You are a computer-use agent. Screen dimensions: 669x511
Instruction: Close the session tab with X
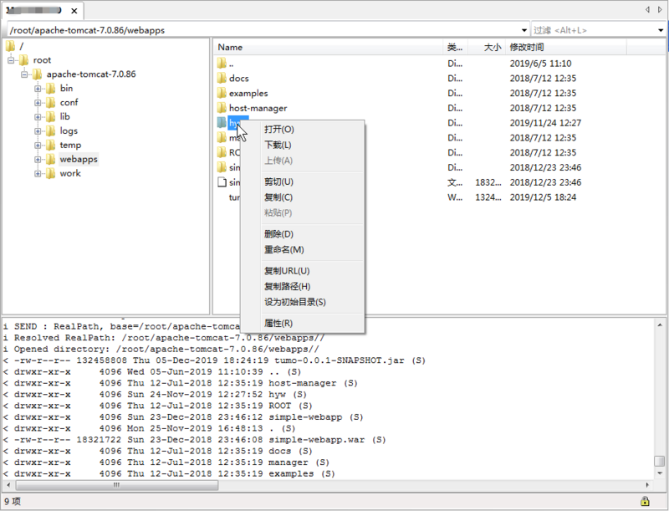(74, 11)
